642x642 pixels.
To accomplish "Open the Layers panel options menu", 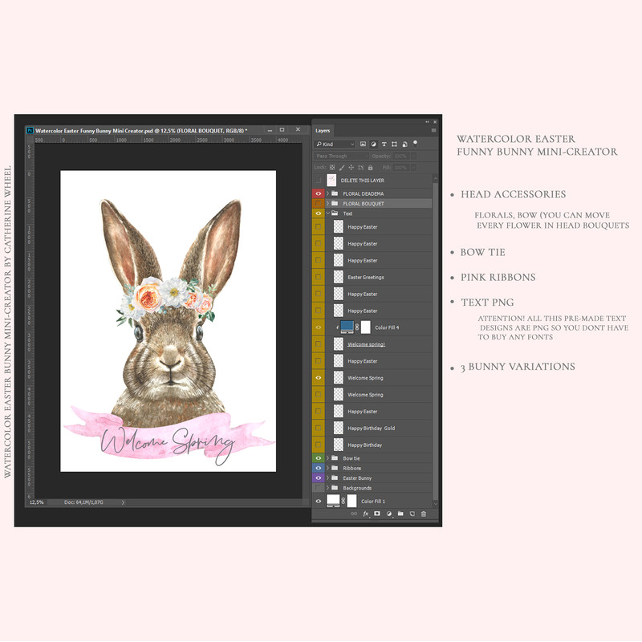I will click(x=433, y=130).
